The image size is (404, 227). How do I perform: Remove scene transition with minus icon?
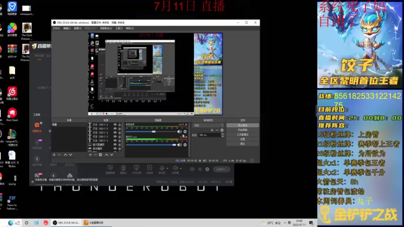(x=217, y=130)
